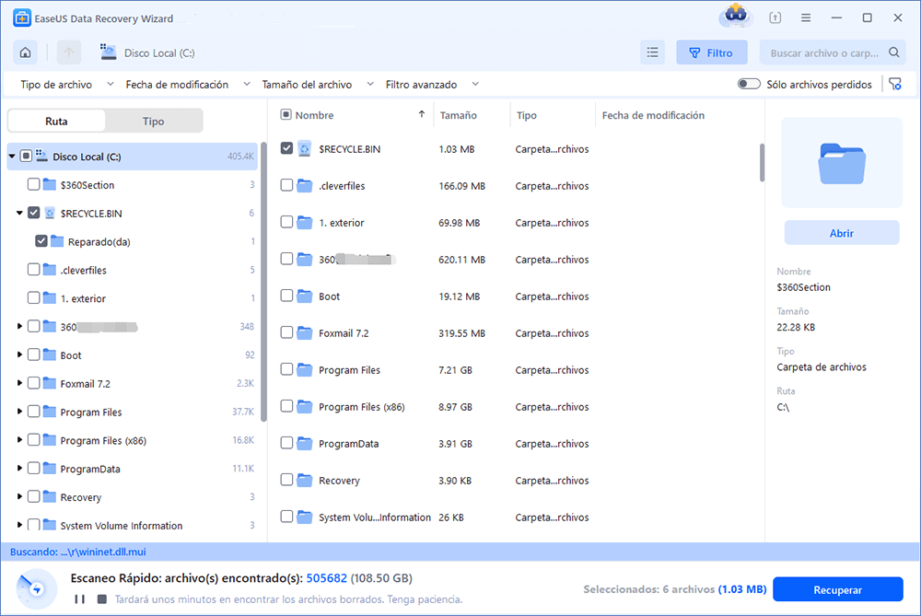This screenshot has height=616, width=921.
Task: Open the Filtro avanzado dropdown
Action: pos(432,85)
